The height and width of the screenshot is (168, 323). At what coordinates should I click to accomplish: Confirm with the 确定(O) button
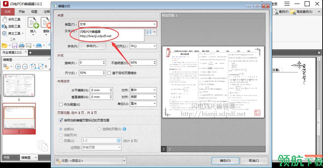(225, 160)
